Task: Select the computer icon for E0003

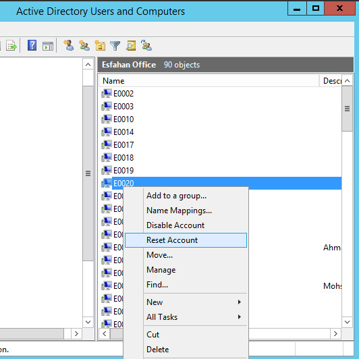Action: point(107,106)
